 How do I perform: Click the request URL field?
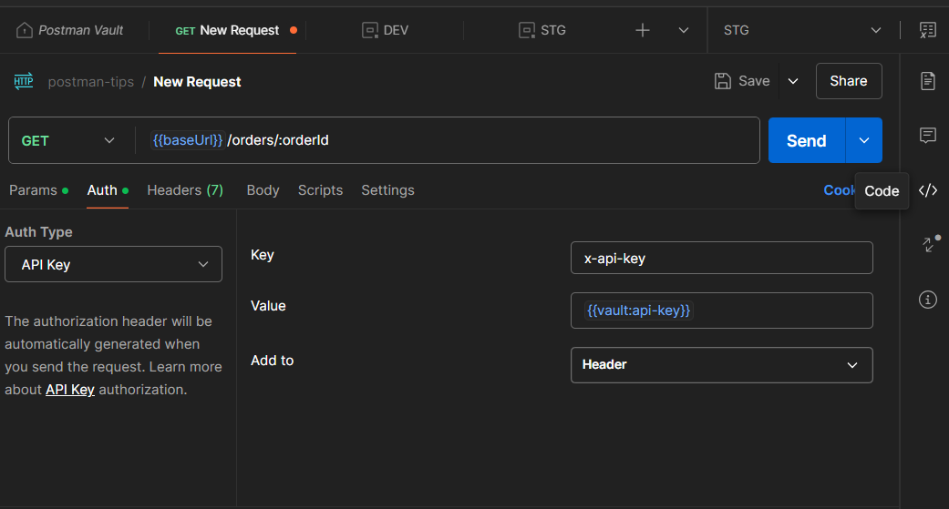pos(448,140)
